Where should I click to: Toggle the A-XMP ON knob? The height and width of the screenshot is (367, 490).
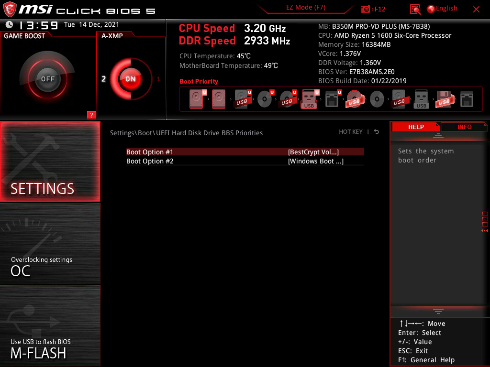tap(131, 79)
